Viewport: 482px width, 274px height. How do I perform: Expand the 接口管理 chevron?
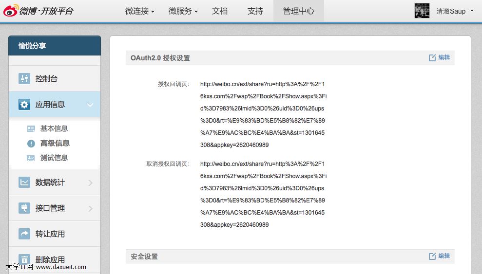(90, 209)
